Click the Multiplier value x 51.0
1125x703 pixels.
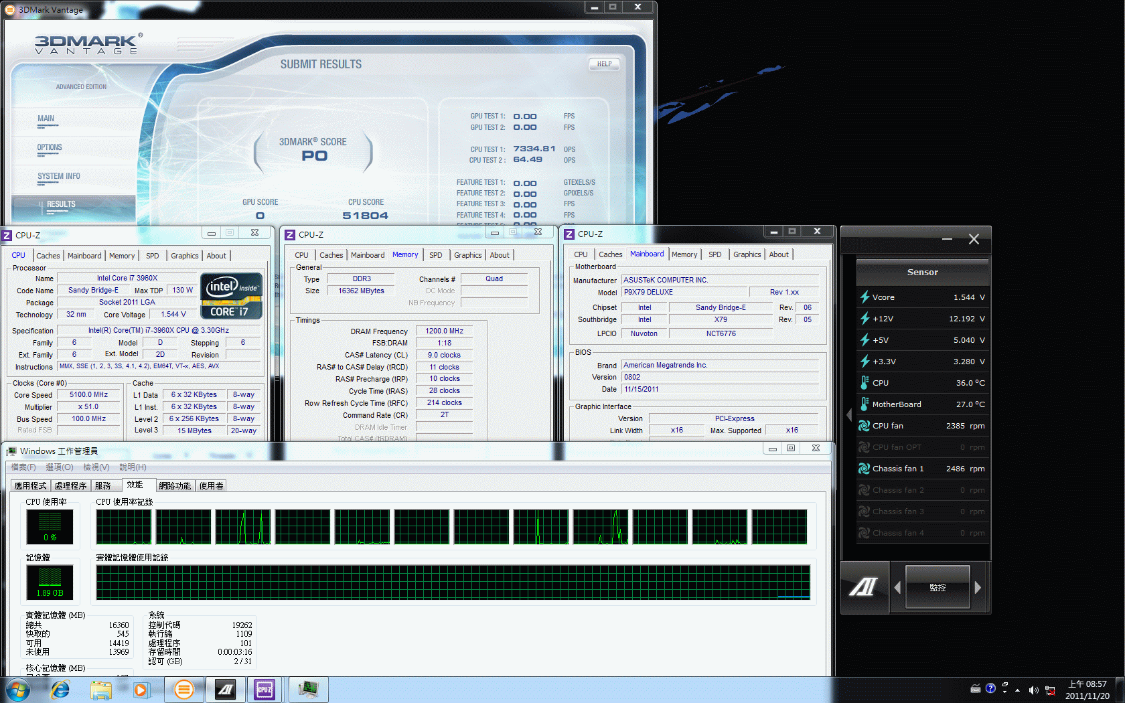pyautogui.click(x=89, y=407)
